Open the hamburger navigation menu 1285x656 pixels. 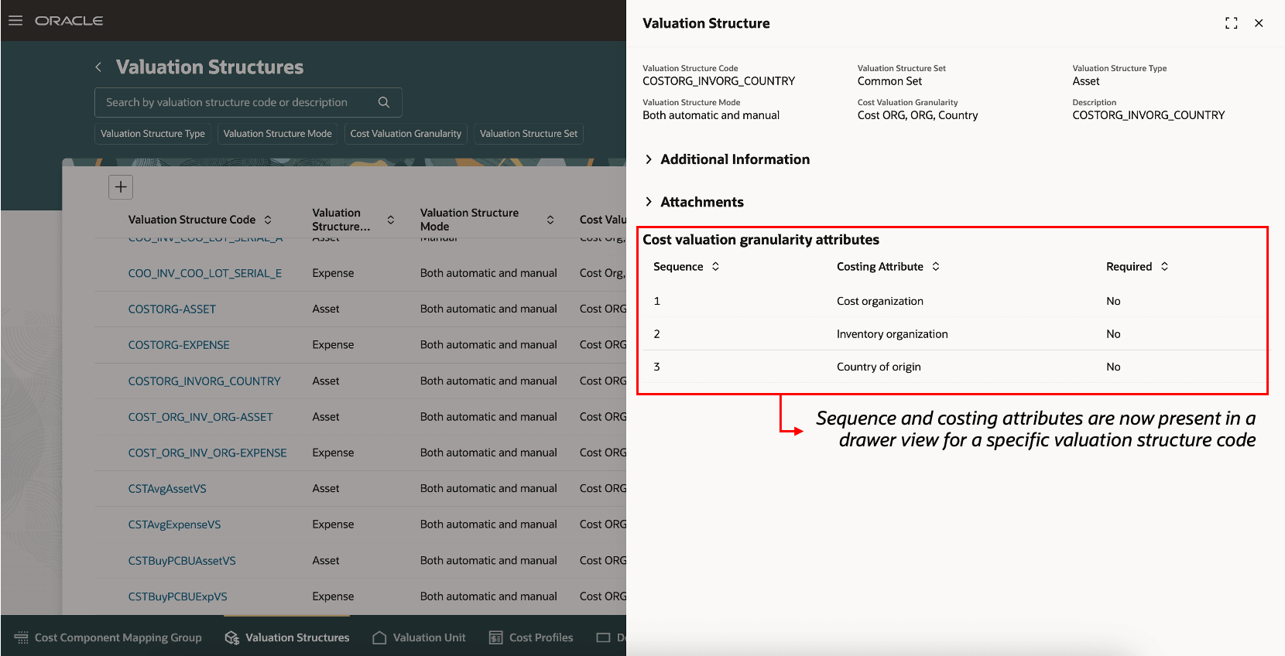(x=15, y=20)
